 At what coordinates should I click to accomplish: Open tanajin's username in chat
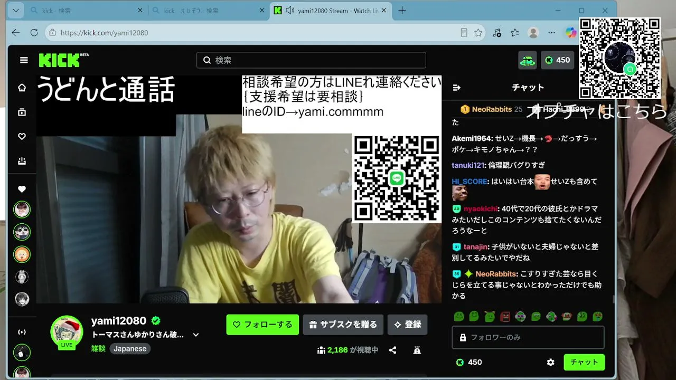click(476, 246)
